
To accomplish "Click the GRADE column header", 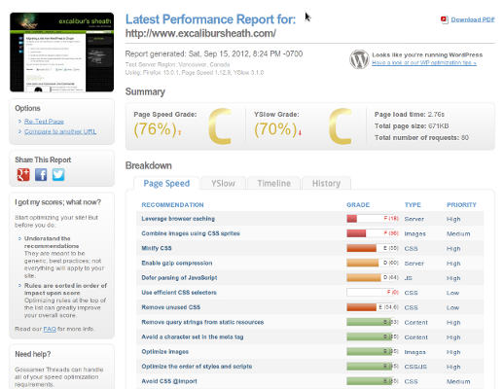I will point(358,205).
